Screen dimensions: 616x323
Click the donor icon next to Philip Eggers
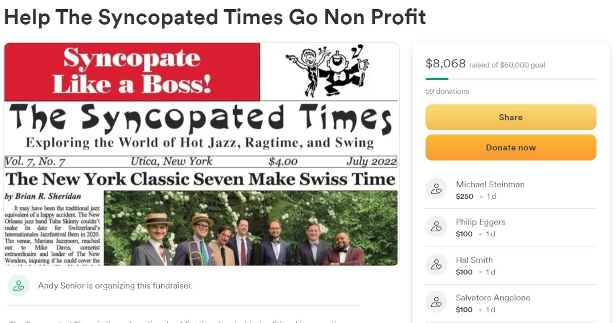click(436, 227)
